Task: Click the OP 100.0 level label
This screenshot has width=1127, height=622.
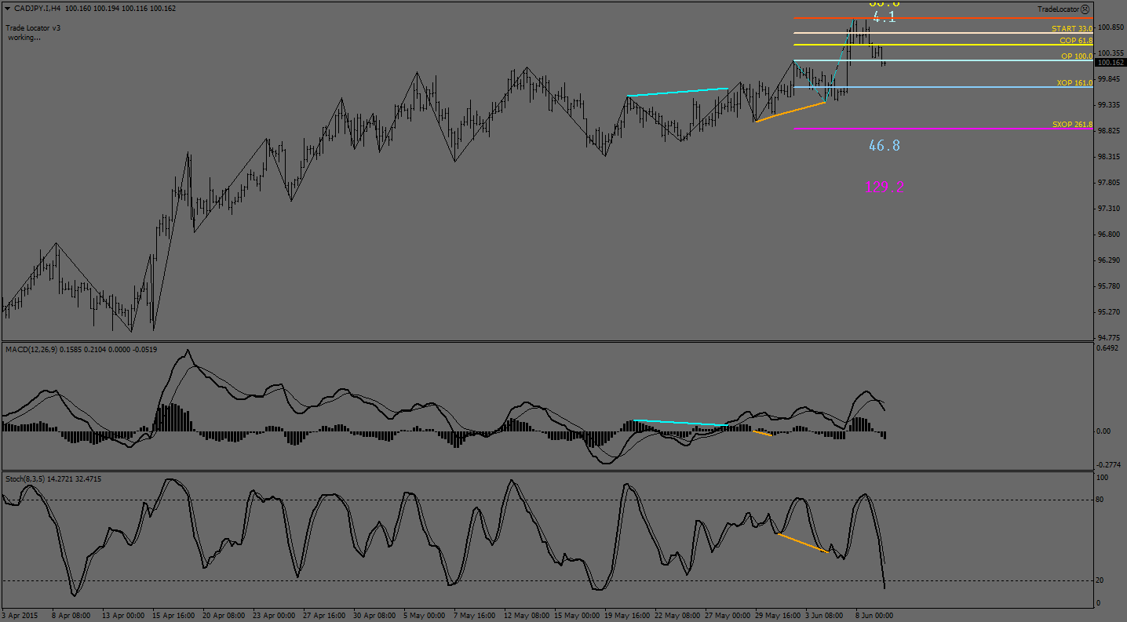Action: (1076, 56)
